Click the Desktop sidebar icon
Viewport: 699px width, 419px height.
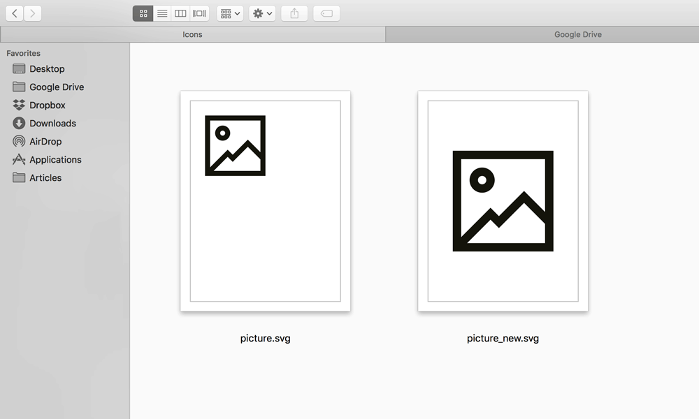(x=19, y=68)
